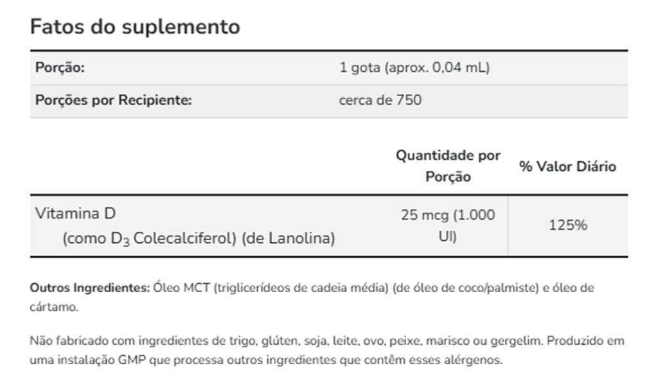Select 'Porções por Recipiente:' label
The height and width of the screenshot is (384, 658).
[113, 100]
